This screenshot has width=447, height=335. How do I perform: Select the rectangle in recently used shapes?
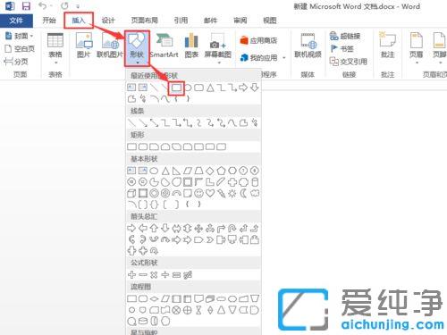tap(176, 88)
